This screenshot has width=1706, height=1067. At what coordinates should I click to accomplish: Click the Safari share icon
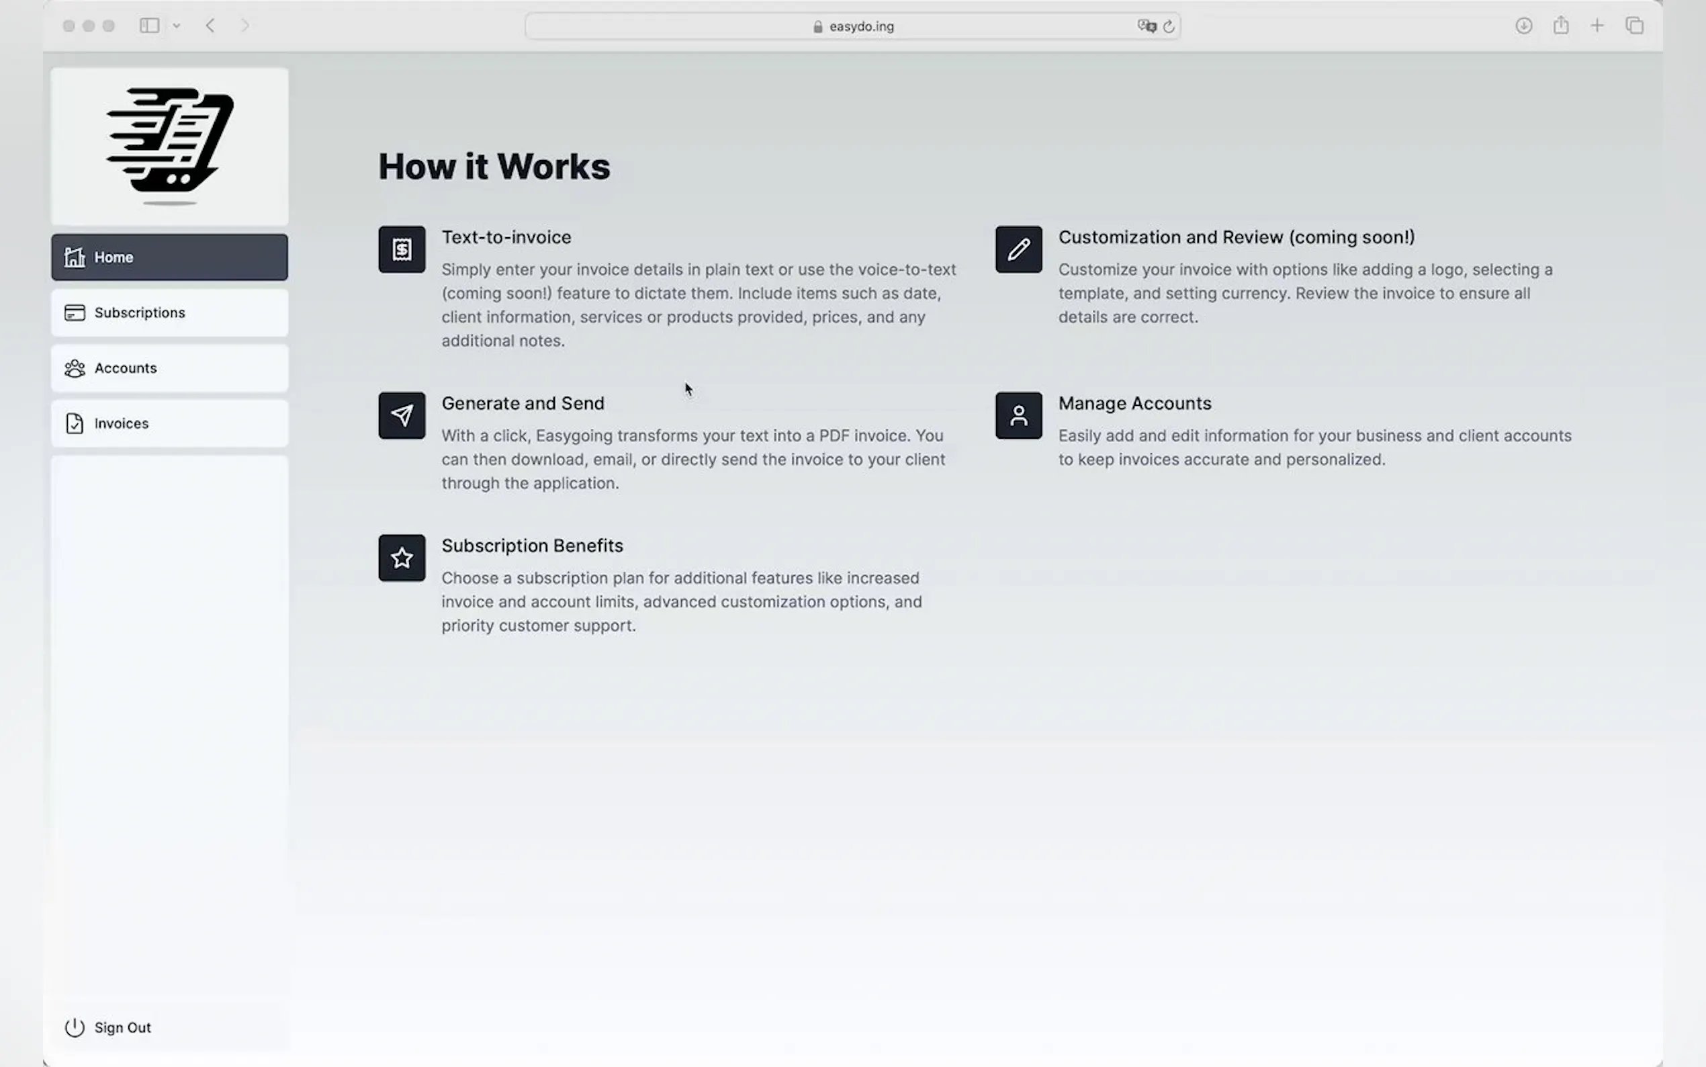1561,26
